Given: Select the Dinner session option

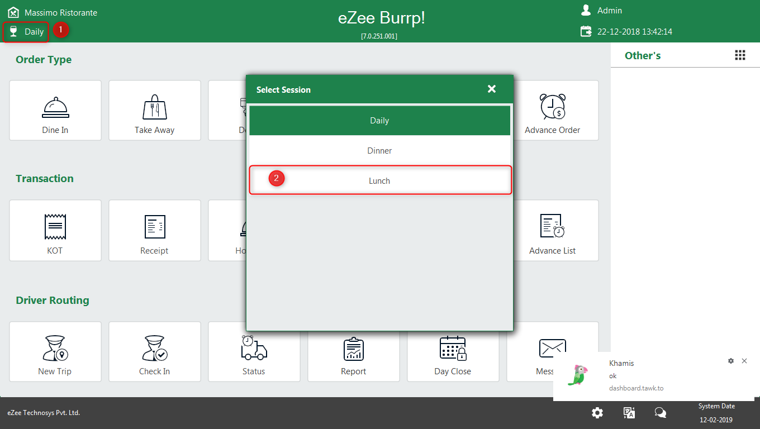Looking at the screenshot, I should click(379, 150).
